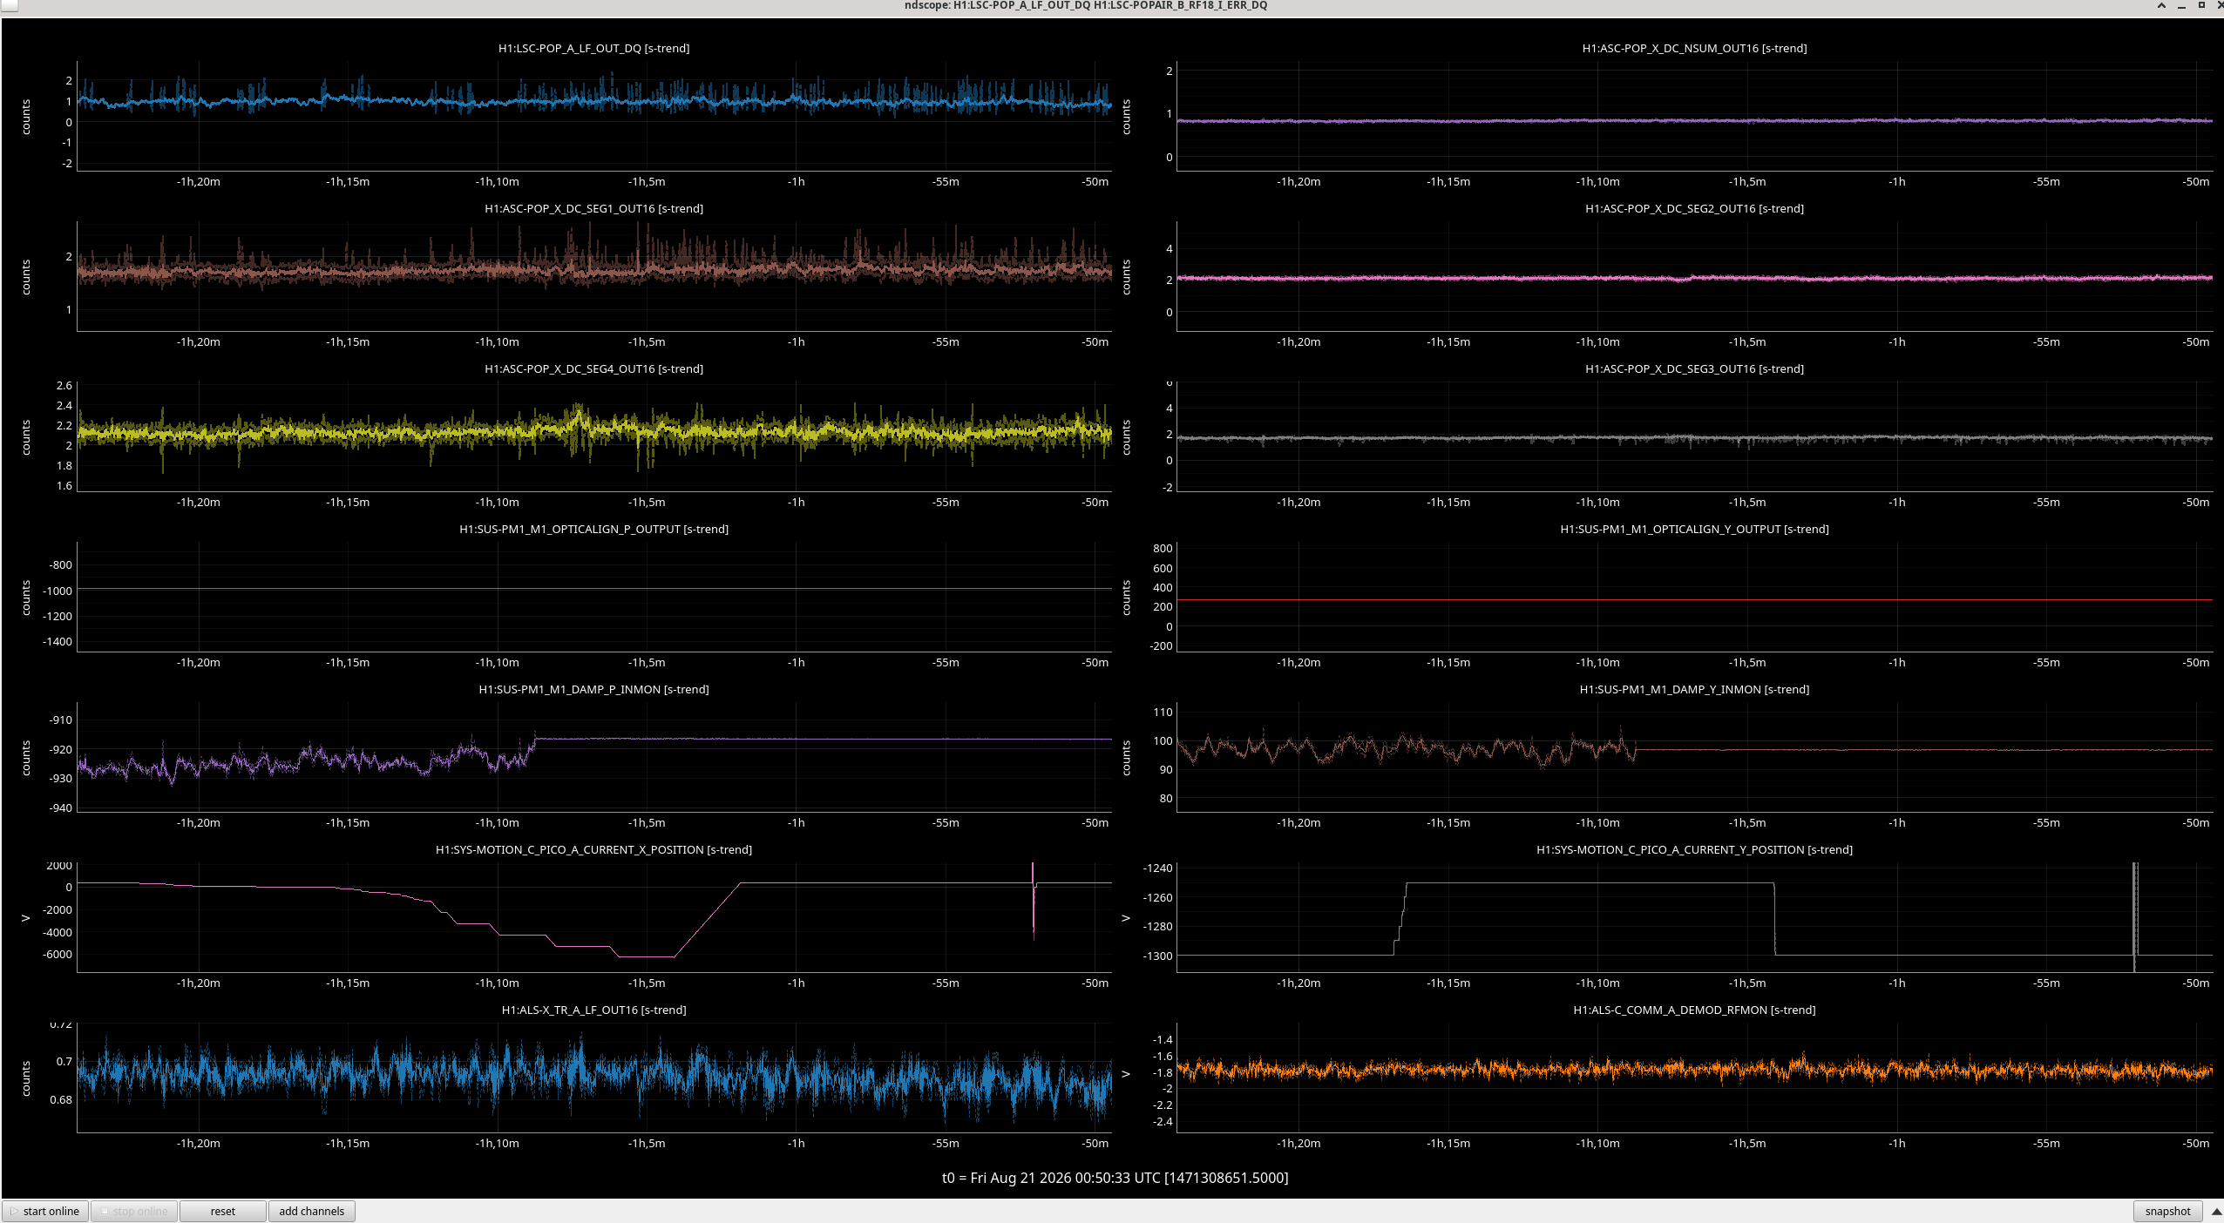
Task: Click the H1:ALS-C_COMM_A_DEMOD_RFMON plot title
Action: tap(1694, 1010)
